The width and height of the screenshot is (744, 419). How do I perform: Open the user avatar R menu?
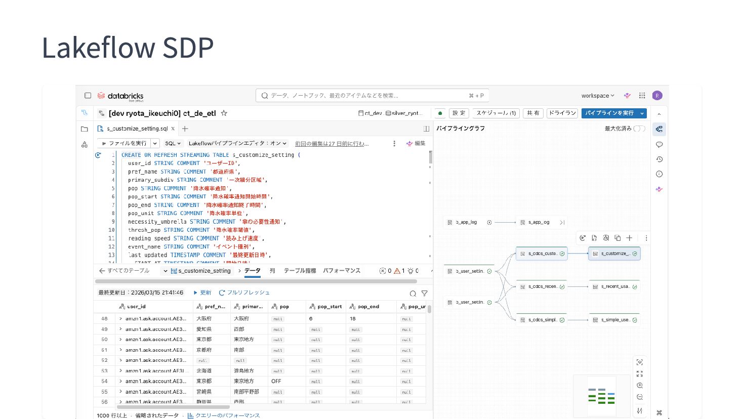coord(657,96)
